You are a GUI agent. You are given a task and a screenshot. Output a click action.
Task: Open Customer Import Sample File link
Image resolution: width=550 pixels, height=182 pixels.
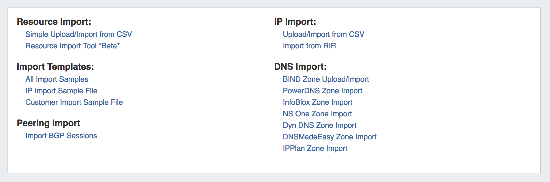pyautogui.click(x=74, y=102)
